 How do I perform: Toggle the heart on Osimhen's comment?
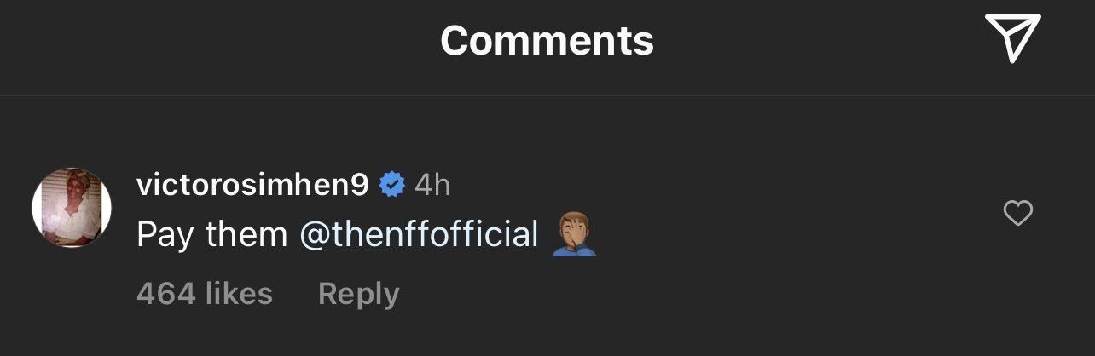tap(1018, 214)
